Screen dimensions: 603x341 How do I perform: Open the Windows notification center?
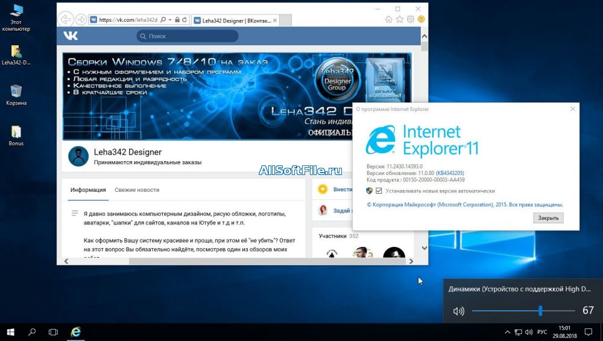pyautogui.click(x=589, y=332)
